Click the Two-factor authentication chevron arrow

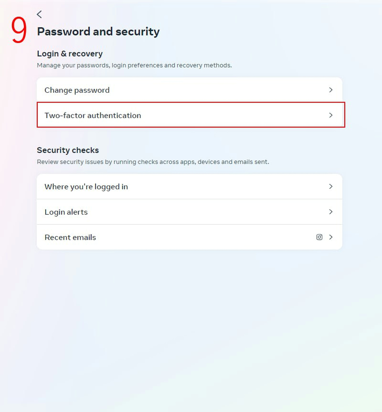point(331,115)
